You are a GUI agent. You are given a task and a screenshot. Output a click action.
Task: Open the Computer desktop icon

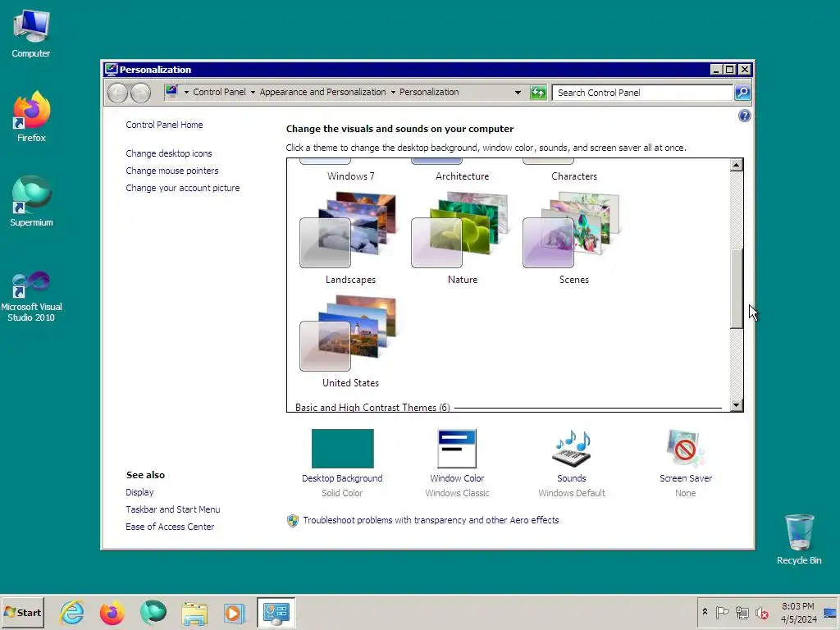coord(31,33)
